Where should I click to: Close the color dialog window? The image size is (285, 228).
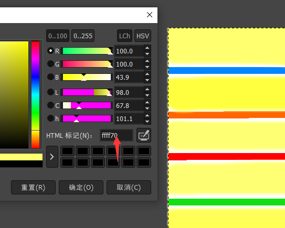(150, 15)
